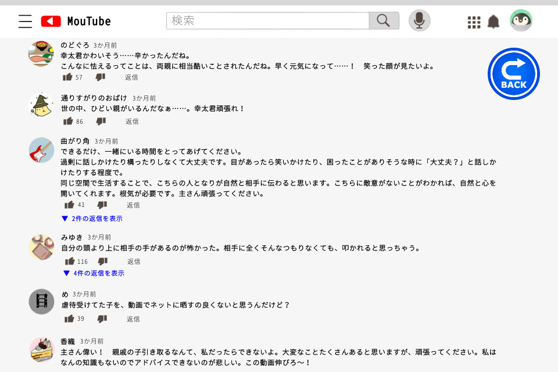This screenshot has height=372, width=558.
Task: Like のどぐろ's comment
Action: pyautogui.click(x=67, y=77)
